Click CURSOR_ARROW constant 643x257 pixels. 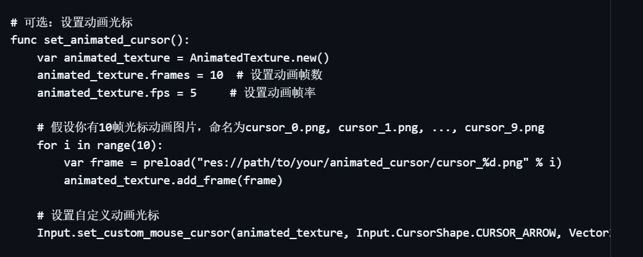pos(516,233)
